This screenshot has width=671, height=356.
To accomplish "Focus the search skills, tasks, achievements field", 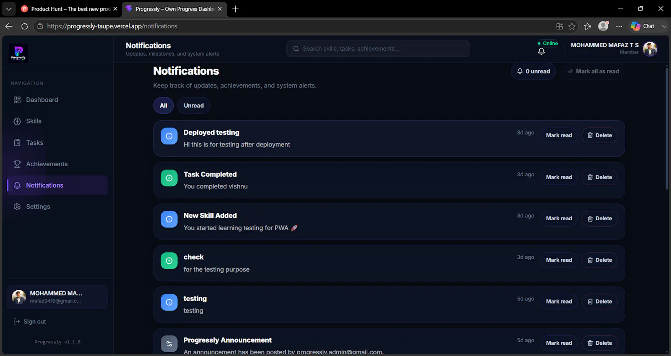I will tap(378, 49).
